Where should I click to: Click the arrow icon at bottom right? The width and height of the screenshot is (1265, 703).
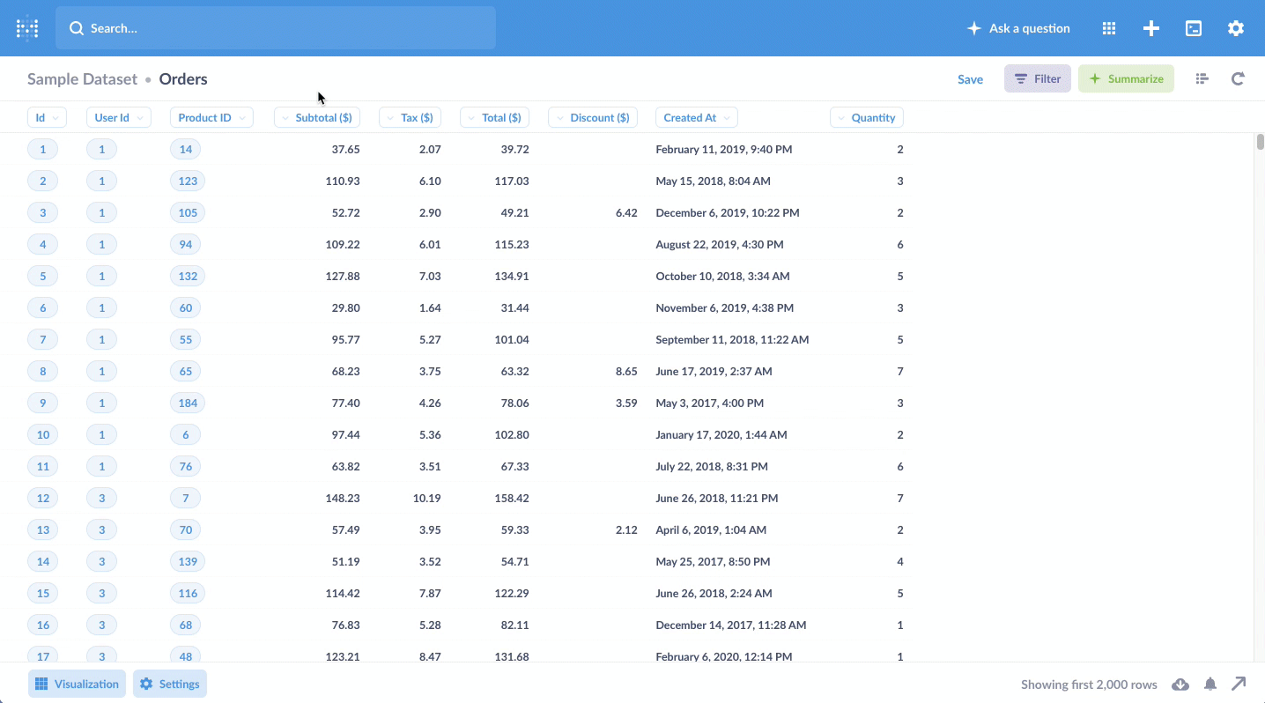click(x=1239, y=684)
